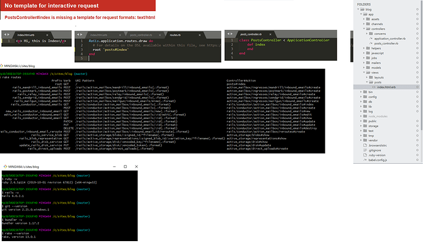Collapse the controllers folder arrow
This screenshot has width=423, height=246.
(x=364, y=29)
